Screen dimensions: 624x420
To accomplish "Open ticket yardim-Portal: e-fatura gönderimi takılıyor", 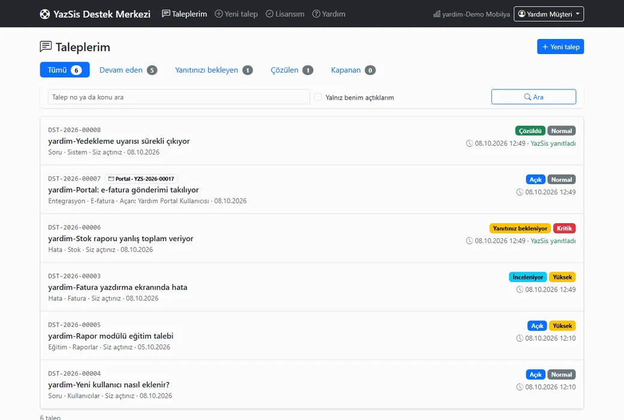I will coord(124,190).
